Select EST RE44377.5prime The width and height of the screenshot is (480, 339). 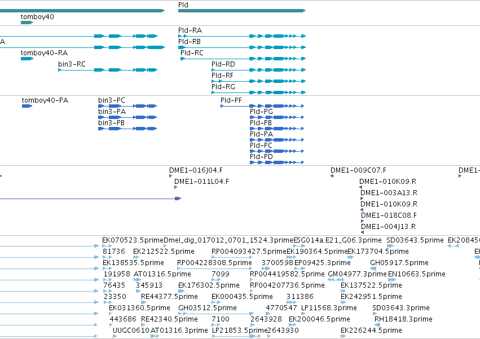(144, 302)
